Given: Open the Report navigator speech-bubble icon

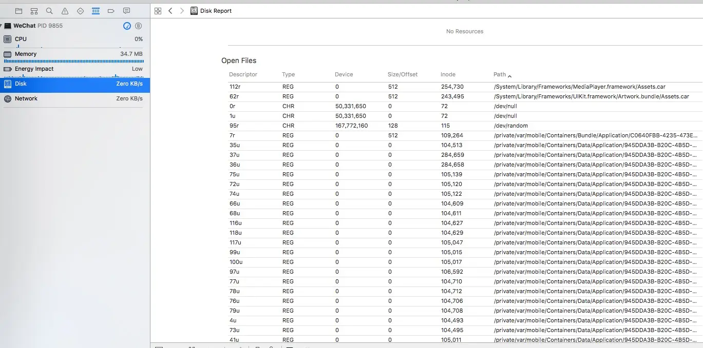Looking at the screenshot, I should 126,10.
